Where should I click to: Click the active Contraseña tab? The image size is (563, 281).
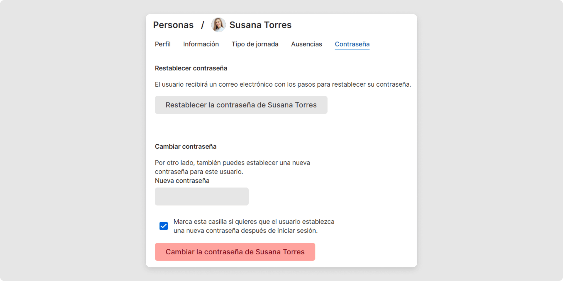pos(352,44)
